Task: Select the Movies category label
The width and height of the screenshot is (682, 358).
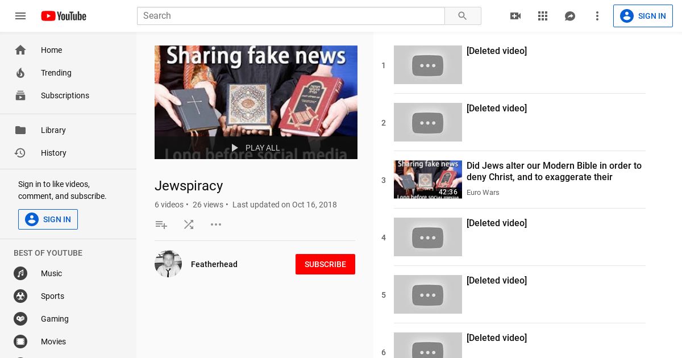Action: (x=53, y=342)
